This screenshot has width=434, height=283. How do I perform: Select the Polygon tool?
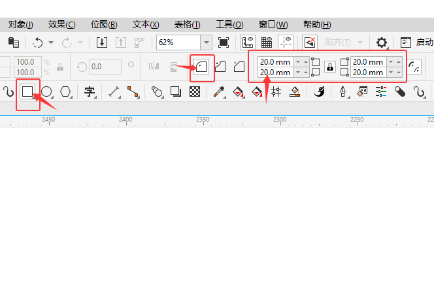[x=65, y=92]
